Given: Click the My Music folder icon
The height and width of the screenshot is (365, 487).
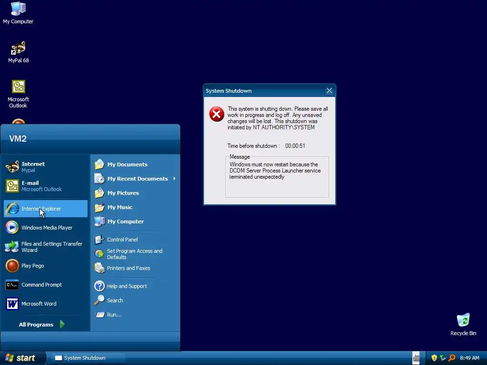Looking at the screenshot, I should tap(99, 207).
